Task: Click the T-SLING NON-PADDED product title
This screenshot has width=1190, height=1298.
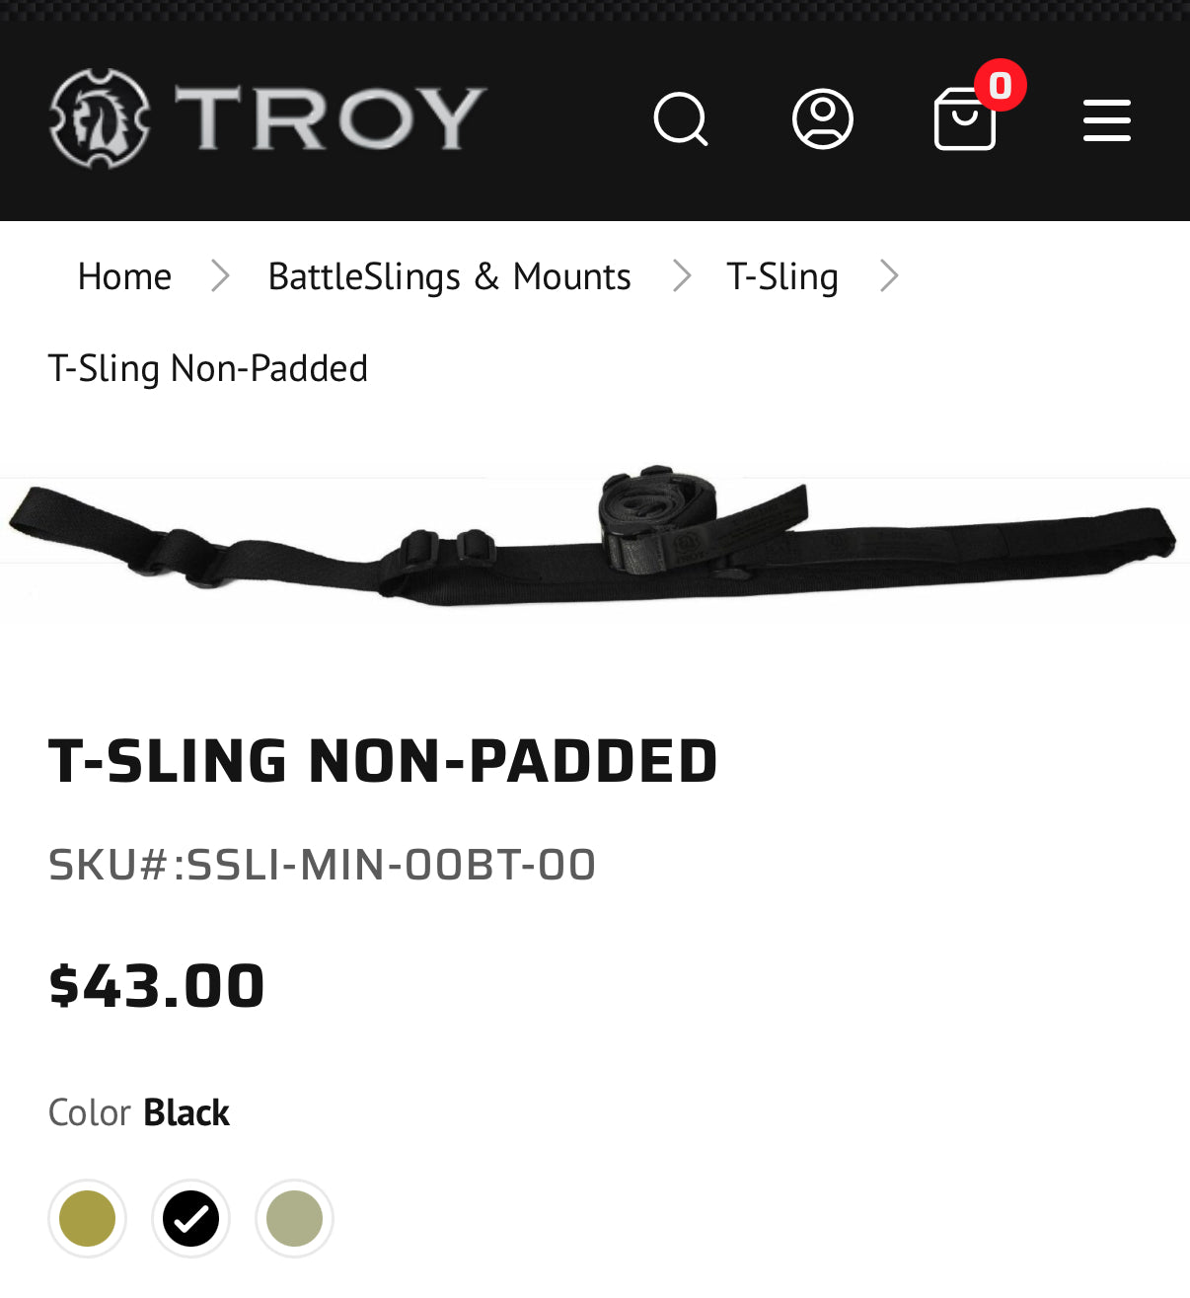Action: tap(383, 761)
